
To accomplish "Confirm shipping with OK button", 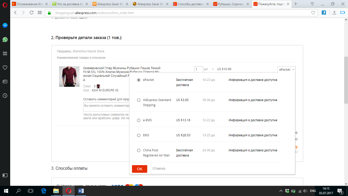I will click(140, 169).
